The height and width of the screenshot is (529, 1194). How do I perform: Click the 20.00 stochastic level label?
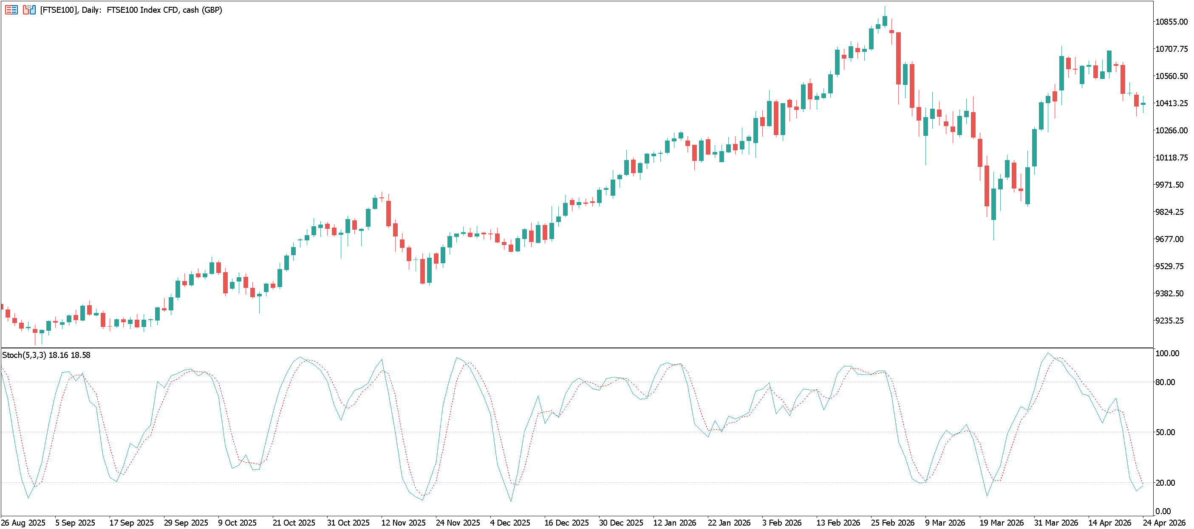coord(1166,483)
